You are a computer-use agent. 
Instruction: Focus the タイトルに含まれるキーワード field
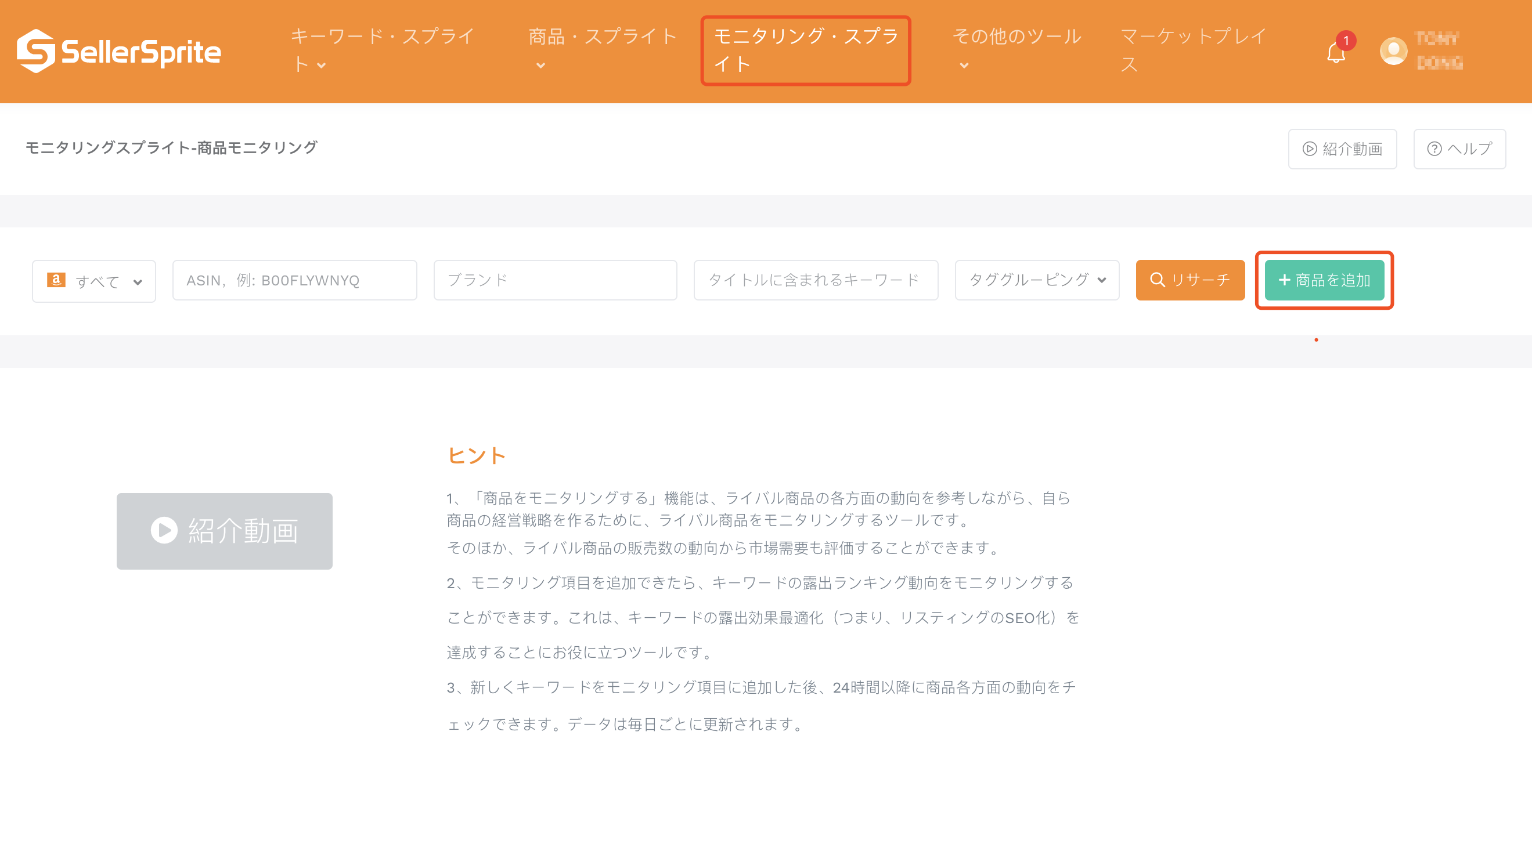816,280
